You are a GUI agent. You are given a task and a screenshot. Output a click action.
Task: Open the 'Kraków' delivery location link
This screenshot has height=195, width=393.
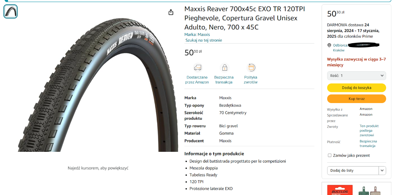point(339,50)
